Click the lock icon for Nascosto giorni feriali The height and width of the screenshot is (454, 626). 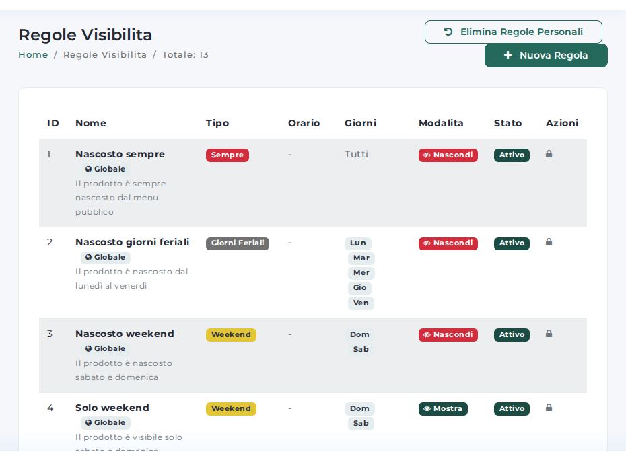click(x=549, y=242)
